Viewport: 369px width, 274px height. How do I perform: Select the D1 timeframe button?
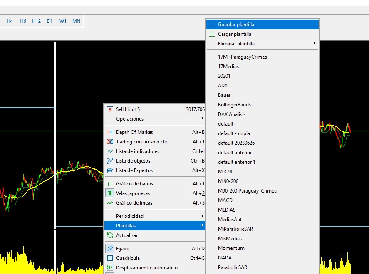50,21
